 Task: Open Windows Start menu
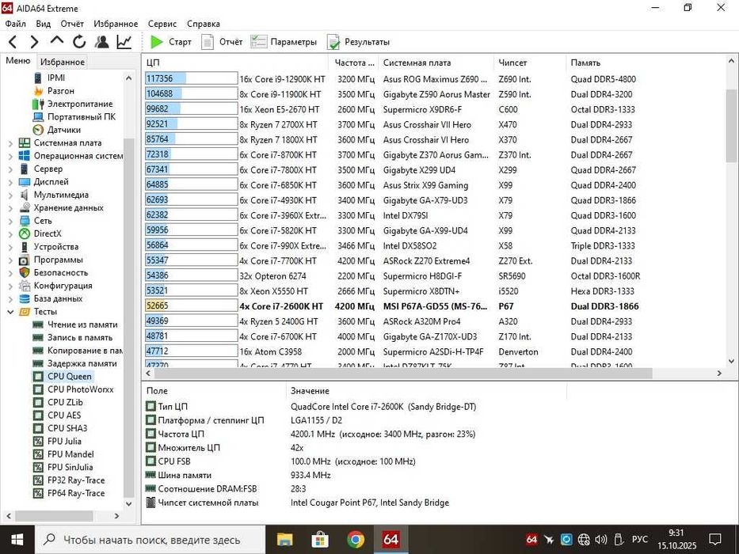[x=17, y=540]
